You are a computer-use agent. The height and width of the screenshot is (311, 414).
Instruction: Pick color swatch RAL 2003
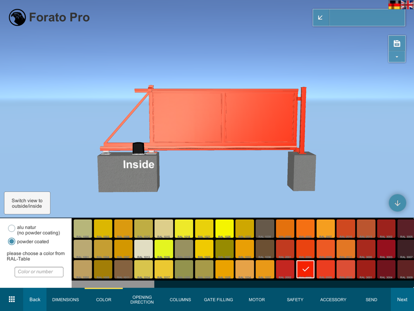(x=306, y=228)
